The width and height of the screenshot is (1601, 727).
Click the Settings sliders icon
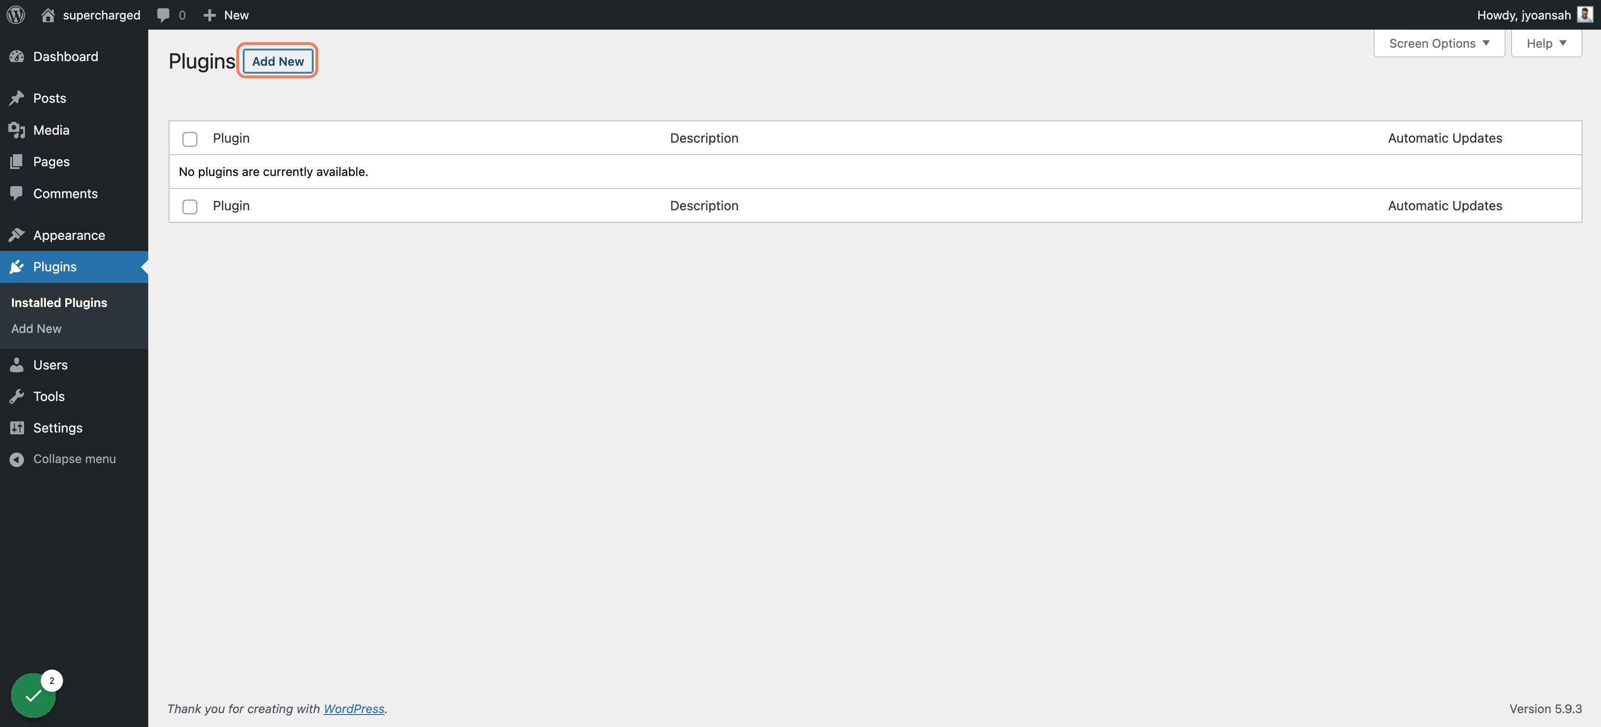pos(17,427)
